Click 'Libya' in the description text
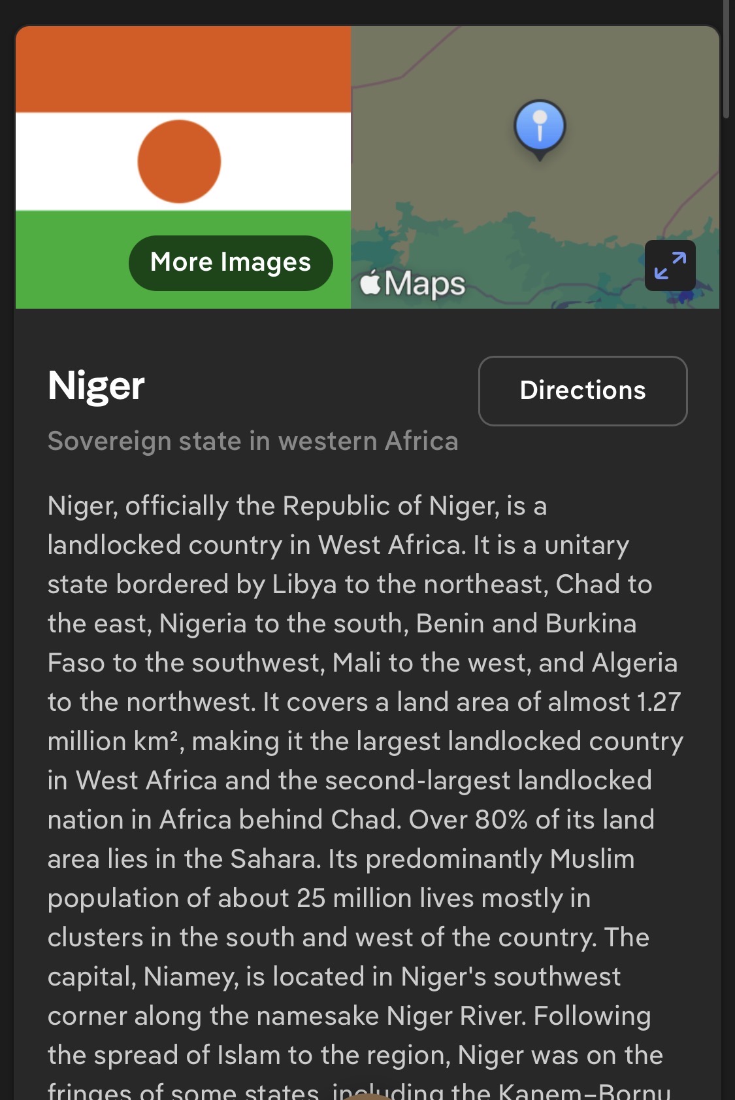Image resolution: width=735 pixels, height=1100 pixels. point(304,584)
